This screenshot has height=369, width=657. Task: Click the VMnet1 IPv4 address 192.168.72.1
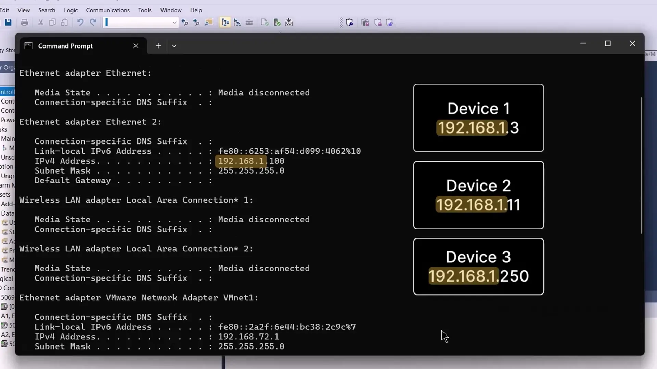point(248,337)
